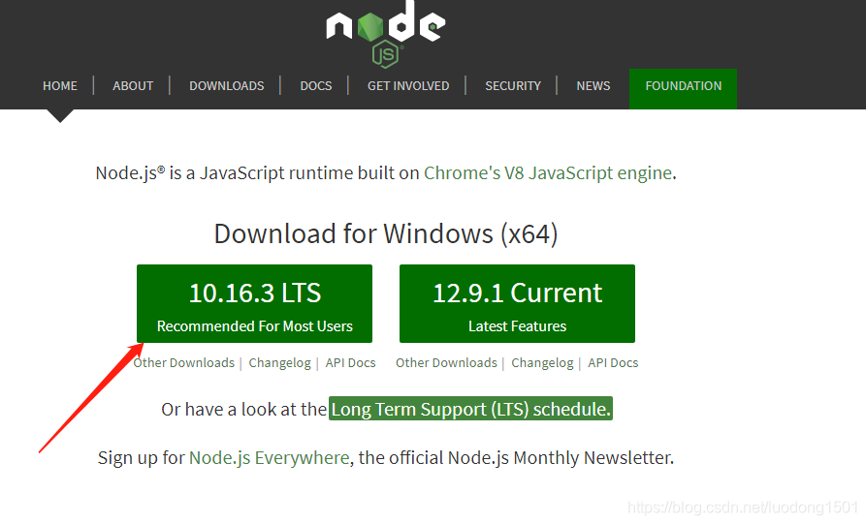Open Other Downloads under 10.16.3 LTS
This screenshot has width=866, height=525.
184,363
